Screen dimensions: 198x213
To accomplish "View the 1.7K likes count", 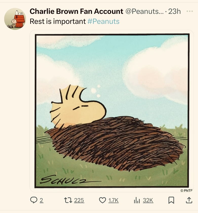I will point(113,200).
